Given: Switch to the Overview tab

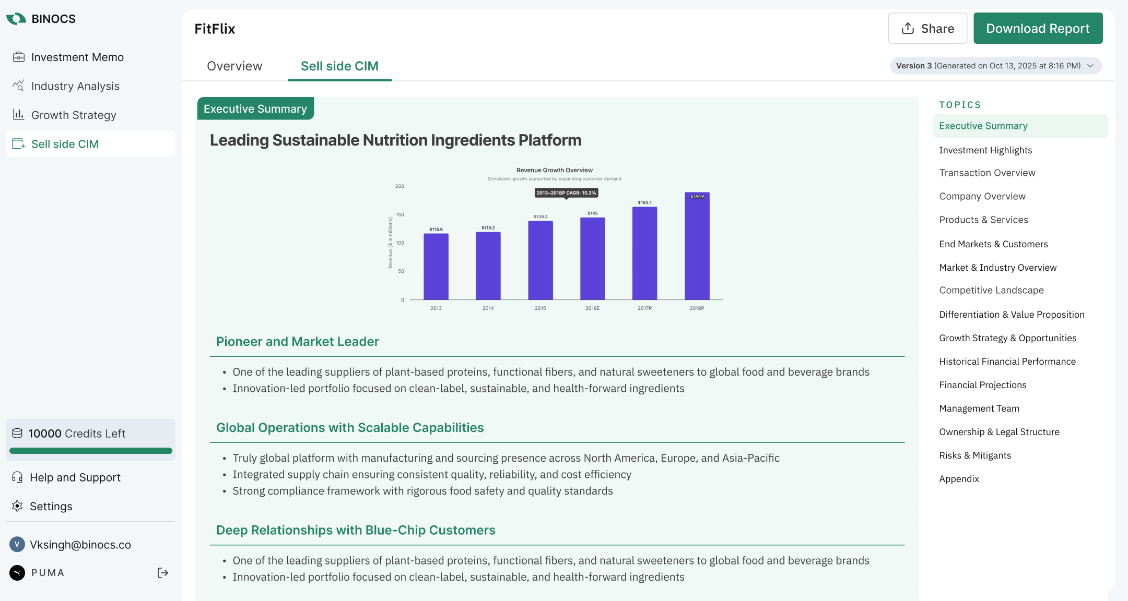Looking at the screenshot, I should point(234,66).
